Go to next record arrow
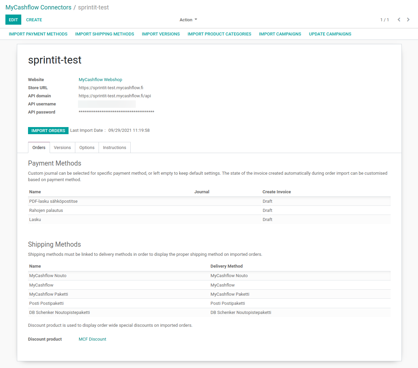The height and width of the screenshot is (368, 418). 408,20
